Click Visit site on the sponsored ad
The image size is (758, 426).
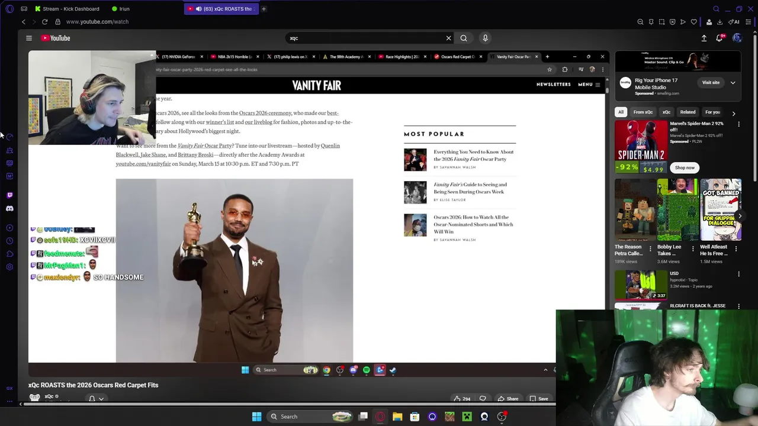711,83
